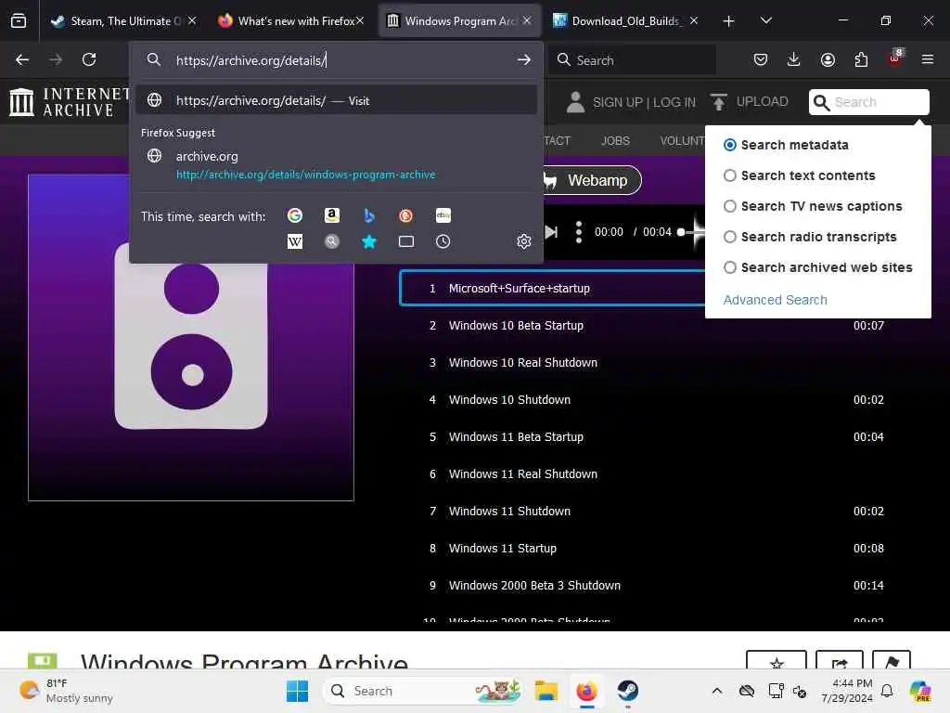Click the speaker album art thumbnail
The width and height of the screenshot is (950, 713).
pos(191,338)
